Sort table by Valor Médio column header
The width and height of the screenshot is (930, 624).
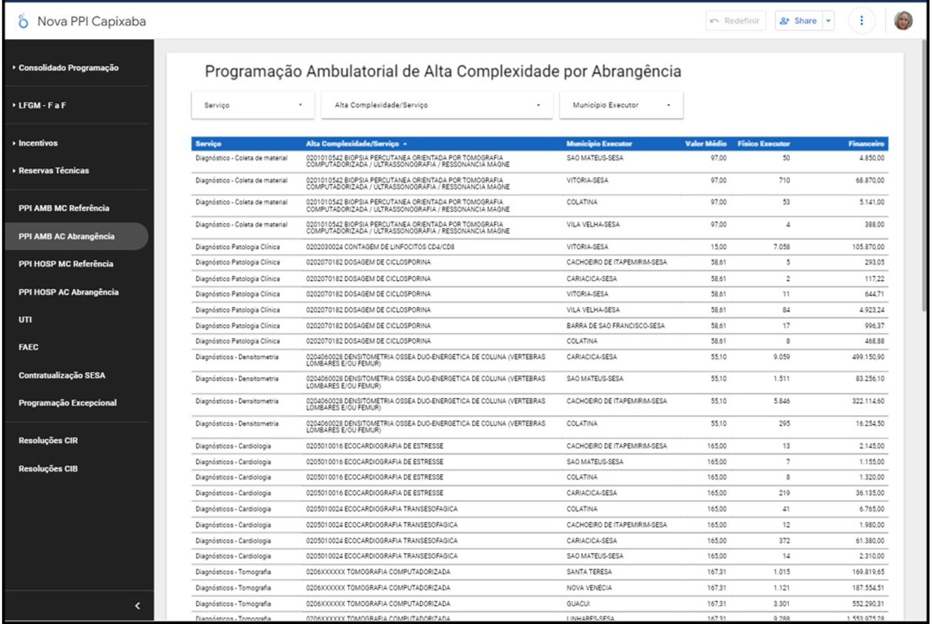705,144
